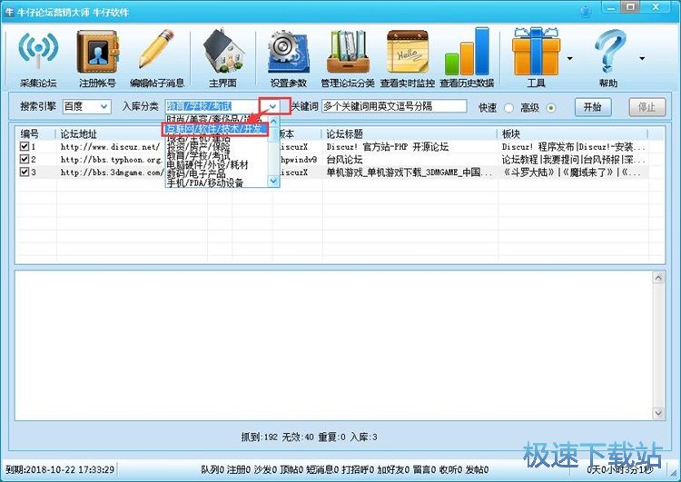The image size is (681, 482).
Task: Select 时尚/美容/奢侈品 category option
Action: (x=216, y=119)
